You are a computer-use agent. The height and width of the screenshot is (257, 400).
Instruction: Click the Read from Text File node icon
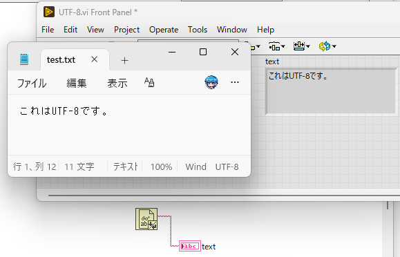(x=146, y=219)
